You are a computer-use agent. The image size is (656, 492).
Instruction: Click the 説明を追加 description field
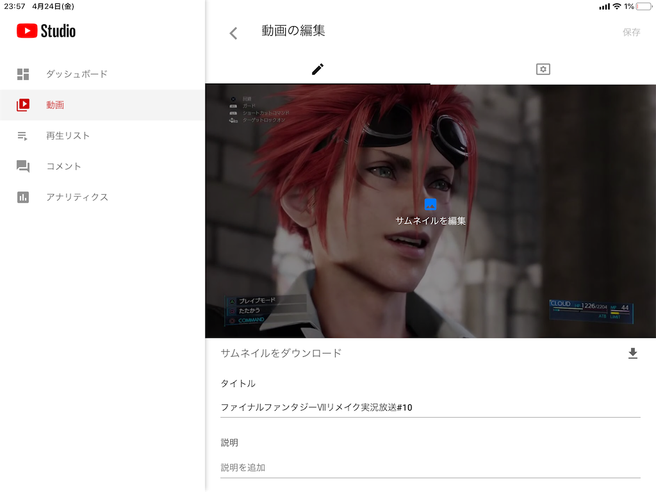coord(430,468)
